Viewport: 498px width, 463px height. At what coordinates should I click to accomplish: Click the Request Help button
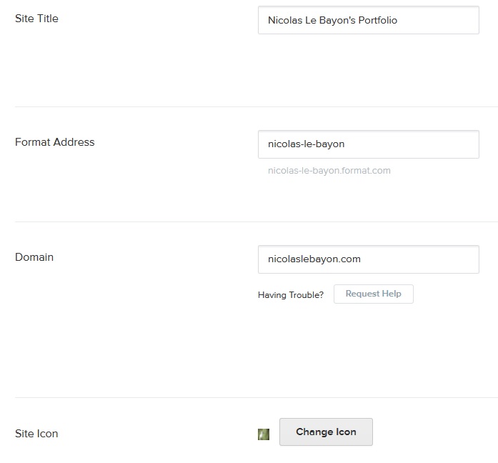point(373,294)
